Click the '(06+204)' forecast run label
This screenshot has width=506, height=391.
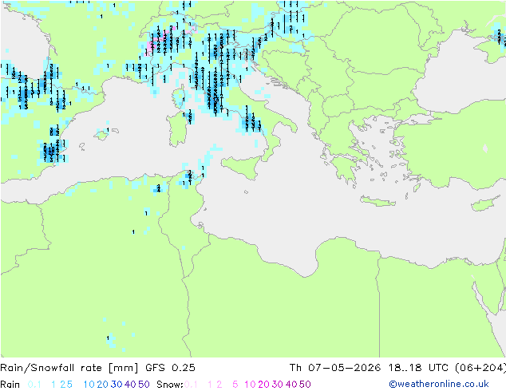[x=480, y=368]
